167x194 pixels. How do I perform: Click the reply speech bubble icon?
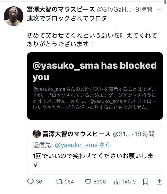coord(31,182)
